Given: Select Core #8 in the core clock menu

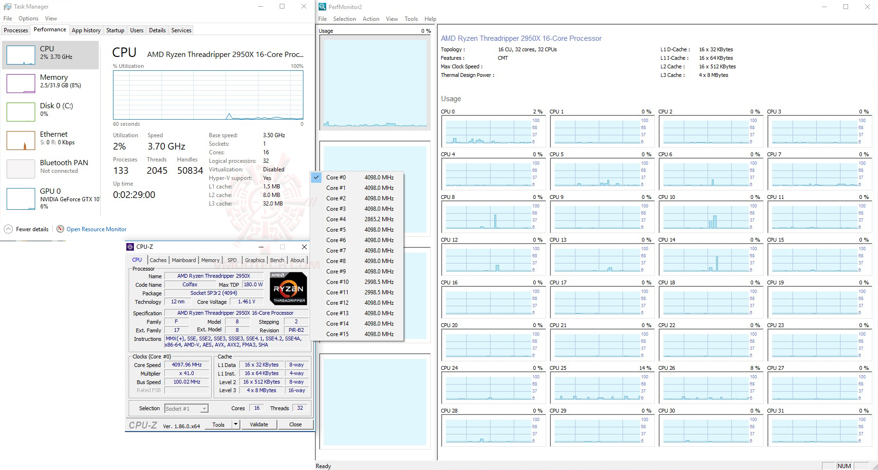Looking at the screenshot, I should pyautogui.click(x=357, y=261).
